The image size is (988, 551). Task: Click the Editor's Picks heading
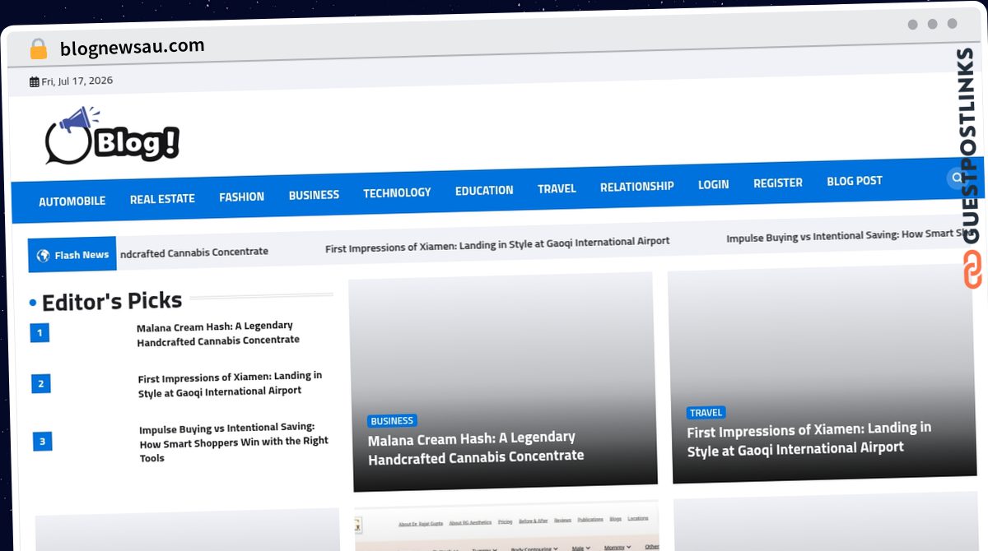(x=112, y=301)
